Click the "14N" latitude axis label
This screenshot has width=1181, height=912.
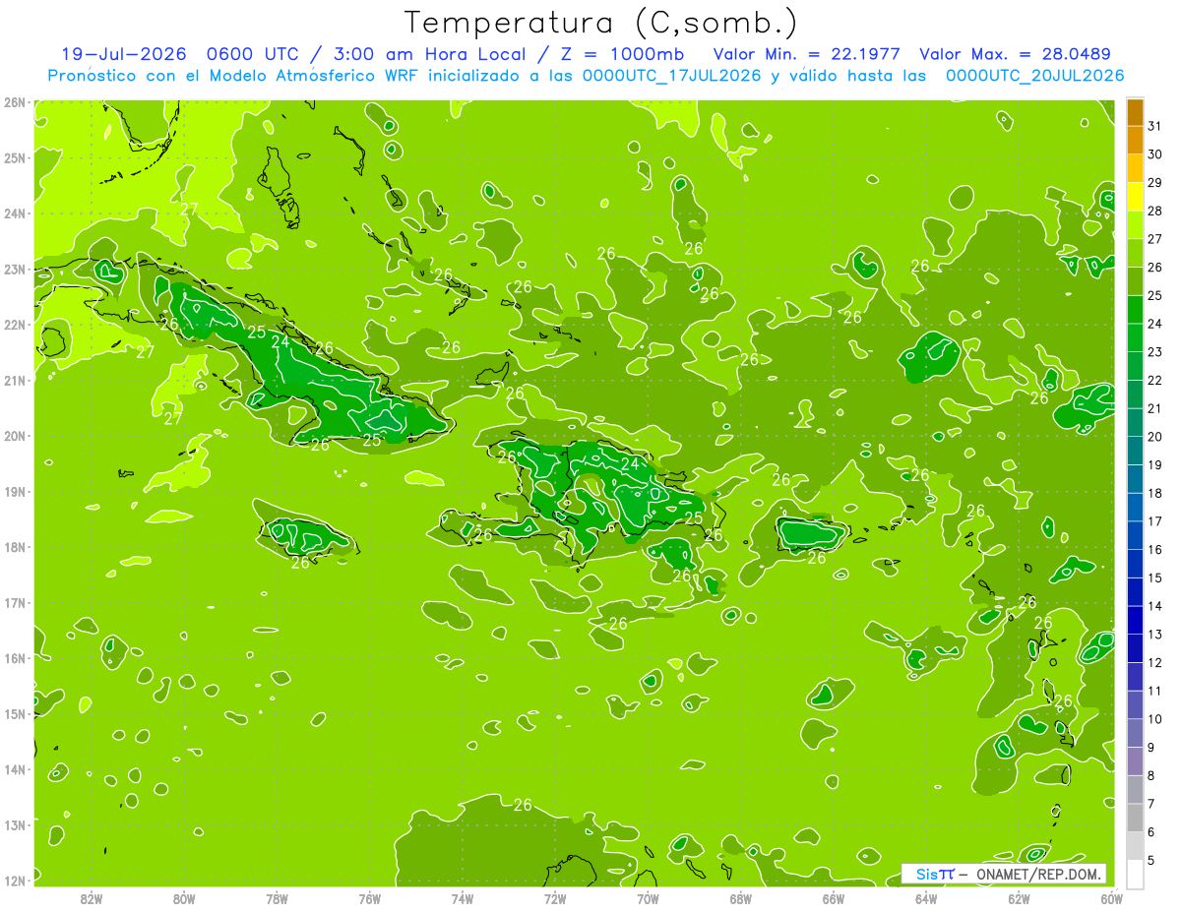[x=15, y=769]
